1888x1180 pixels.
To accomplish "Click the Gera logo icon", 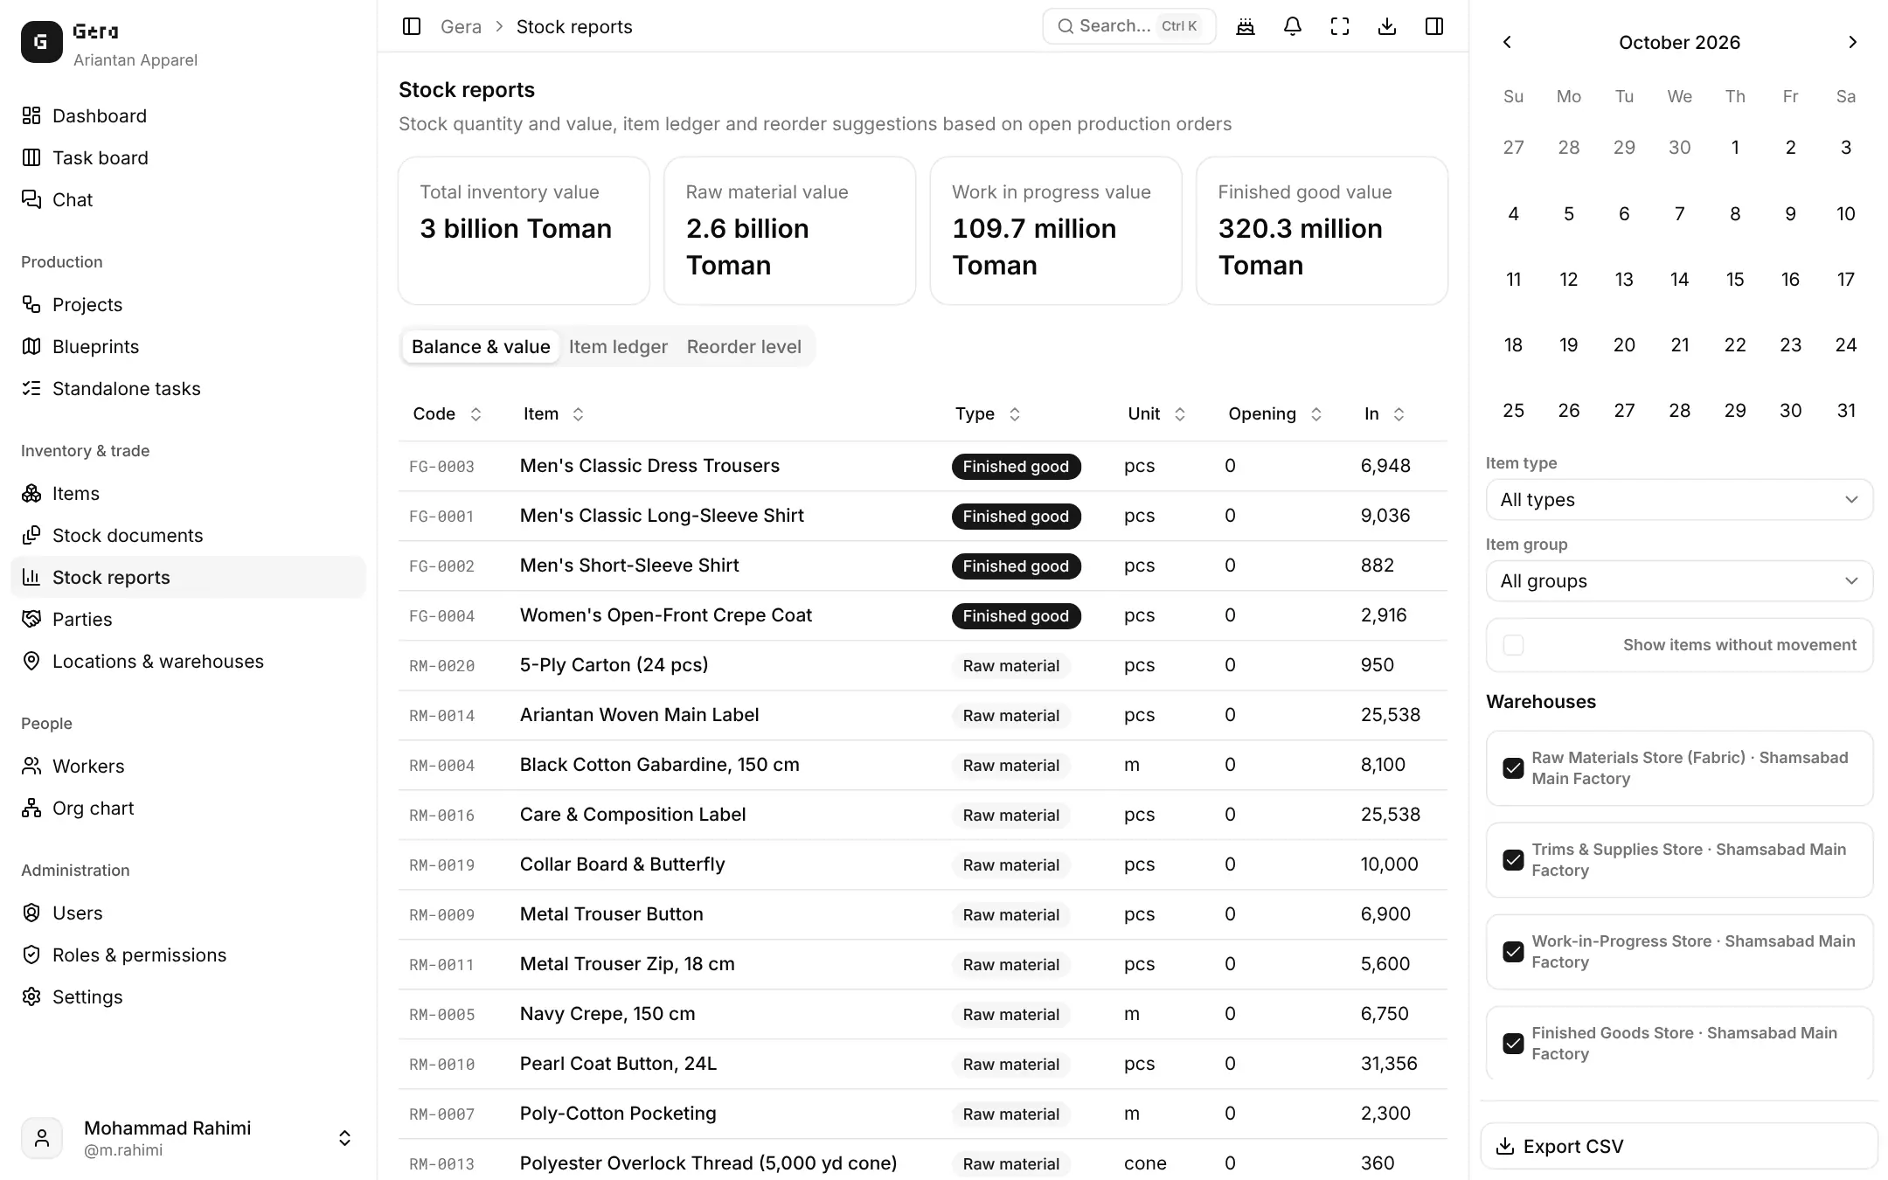I will click(x=42, y=42).
